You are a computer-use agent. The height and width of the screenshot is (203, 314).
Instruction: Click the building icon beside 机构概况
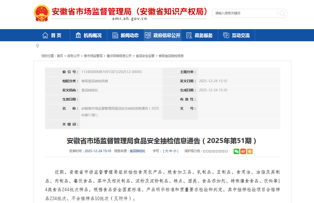click(x=78, y=35)
